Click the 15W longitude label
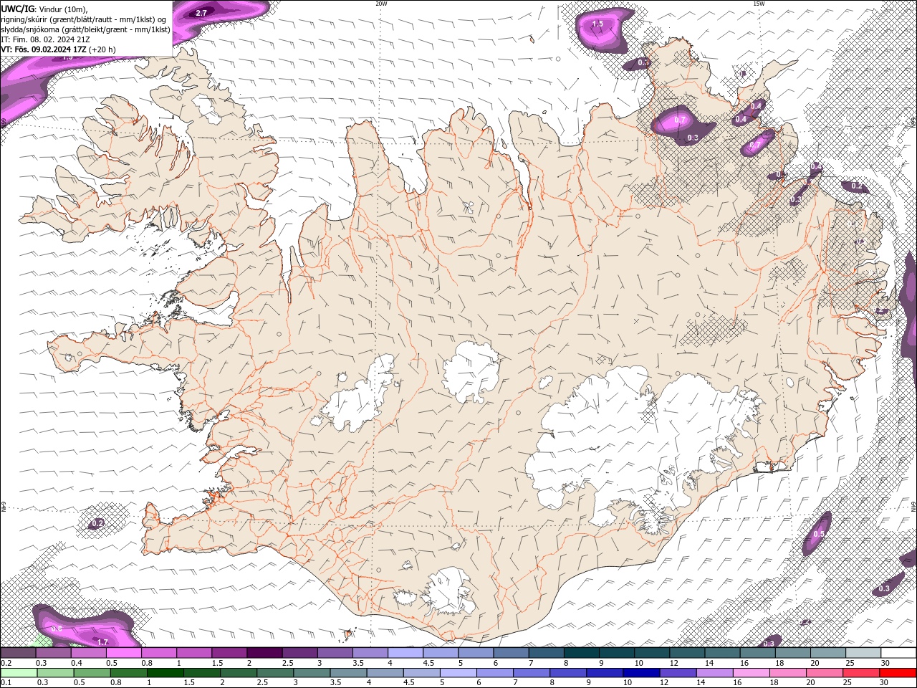This screenshot has height=688, width=917. (759, 4)
